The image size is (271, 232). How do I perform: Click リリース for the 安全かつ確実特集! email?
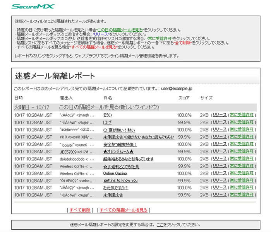(220, 144)
